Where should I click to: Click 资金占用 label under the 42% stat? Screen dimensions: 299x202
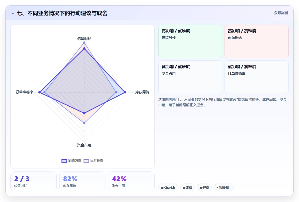pos(118,186)
